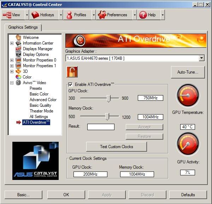This screenshot has width=212, height=204.
Task: Open the Presets page
Action: 36,88
